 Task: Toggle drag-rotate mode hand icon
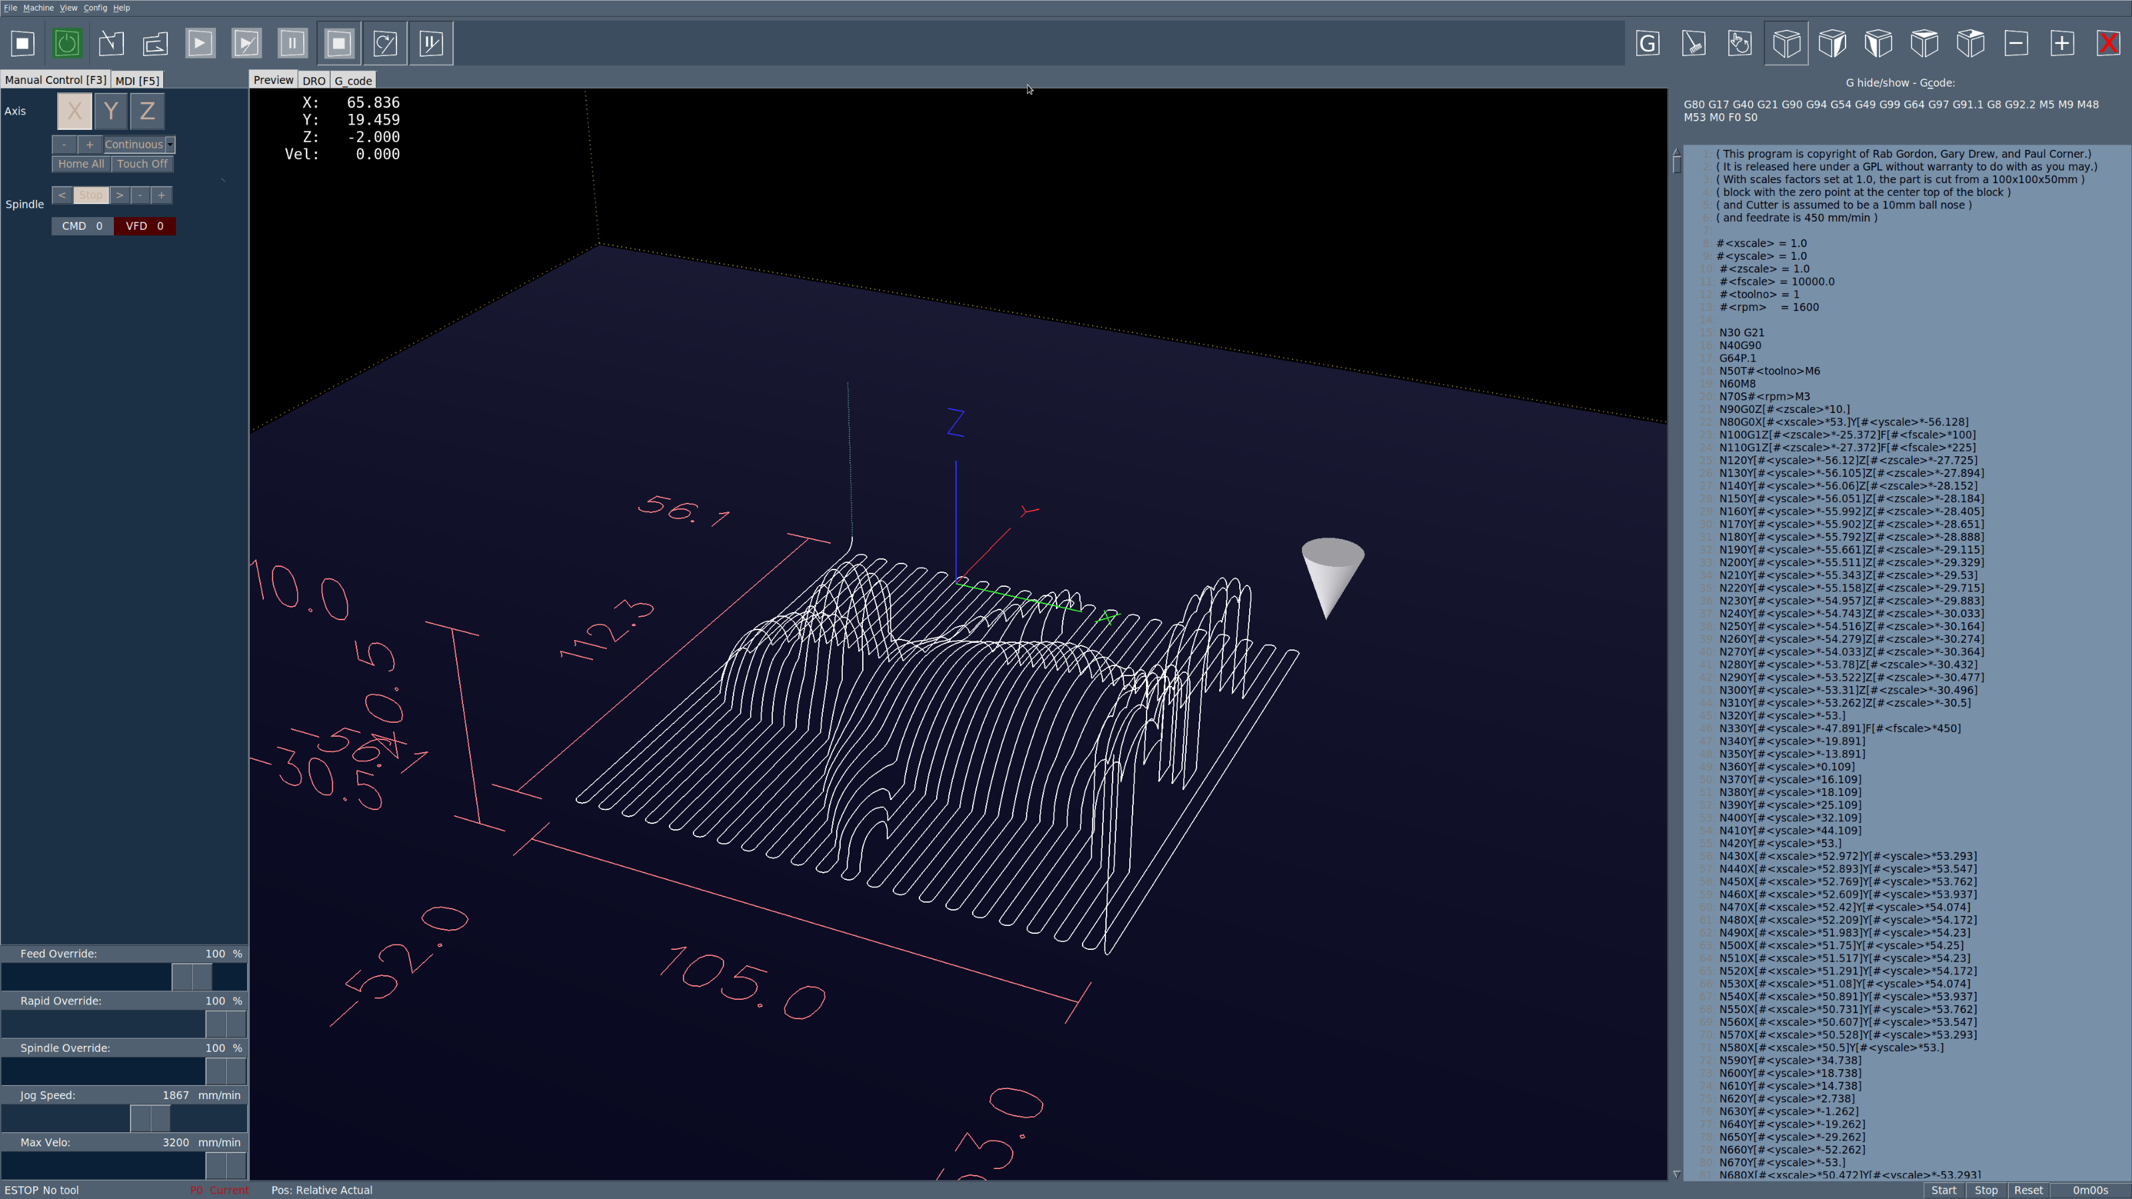pos(1740,43)
